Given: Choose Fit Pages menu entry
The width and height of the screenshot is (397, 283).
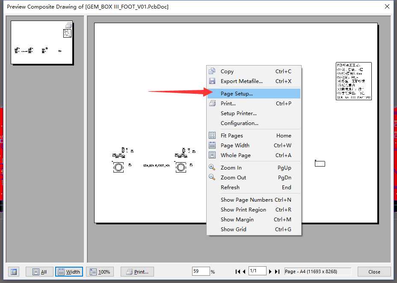Looking at the screenshot, I should [254, 136].
